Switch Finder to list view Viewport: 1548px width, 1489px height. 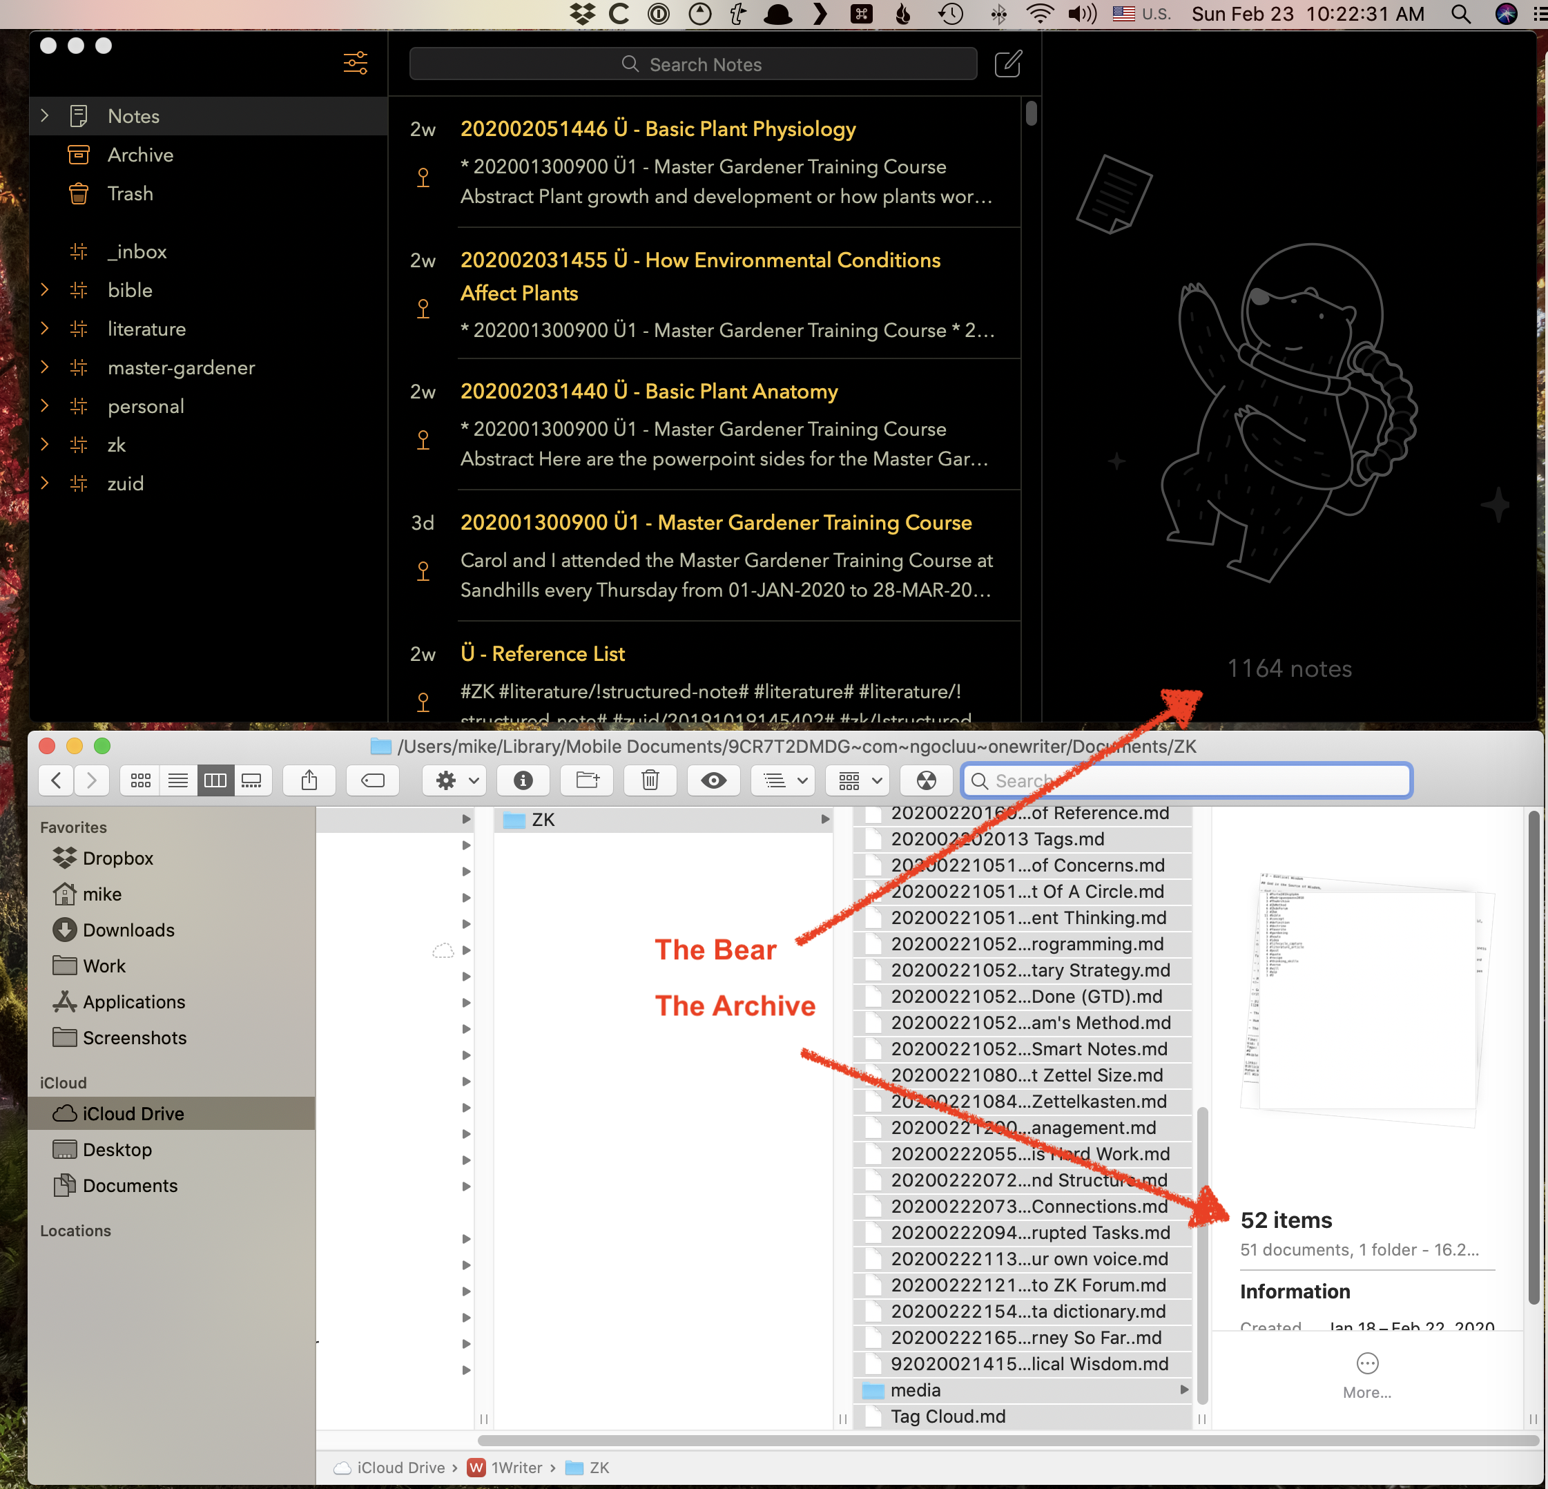(177, 780)
